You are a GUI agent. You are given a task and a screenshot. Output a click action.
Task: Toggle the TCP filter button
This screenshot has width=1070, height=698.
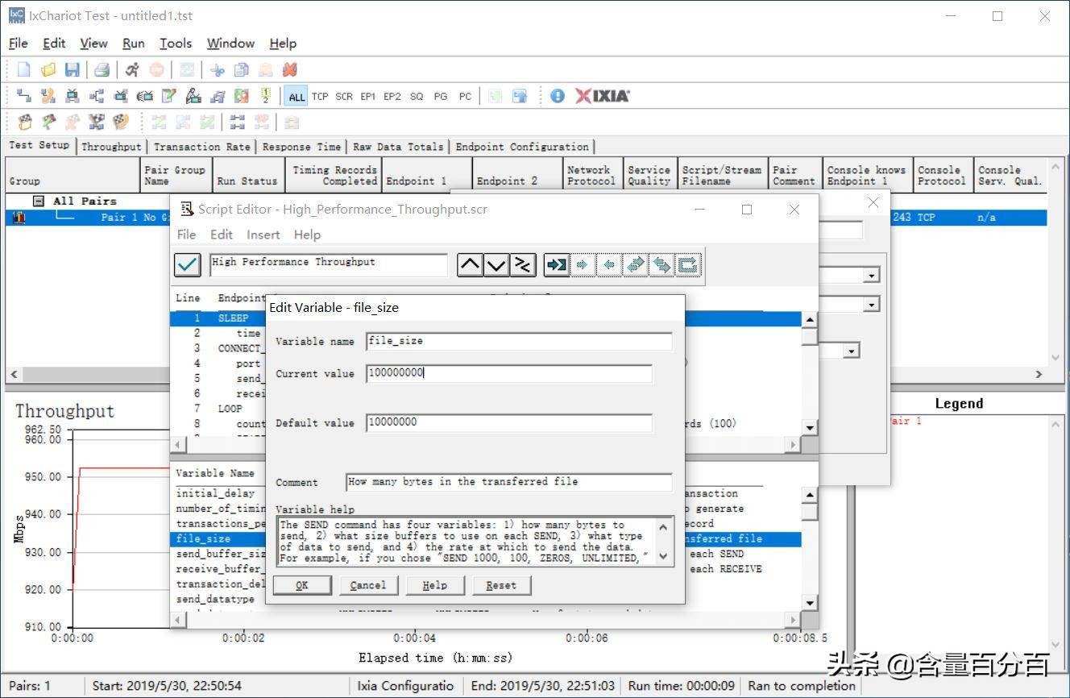point(320,97)
